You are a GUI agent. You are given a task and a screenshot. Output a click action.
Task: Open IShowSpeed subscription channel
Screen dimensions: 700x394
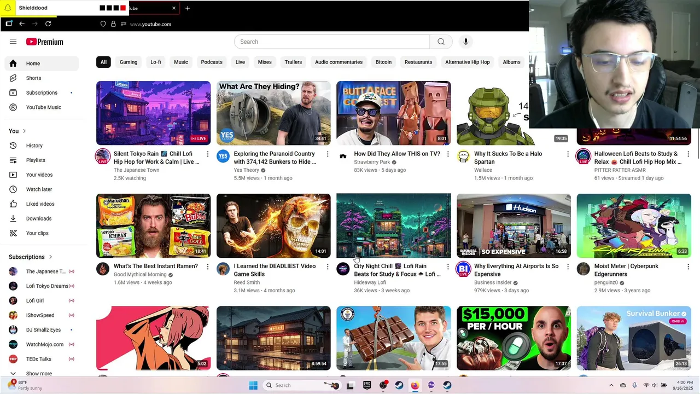tap(42, 315)
